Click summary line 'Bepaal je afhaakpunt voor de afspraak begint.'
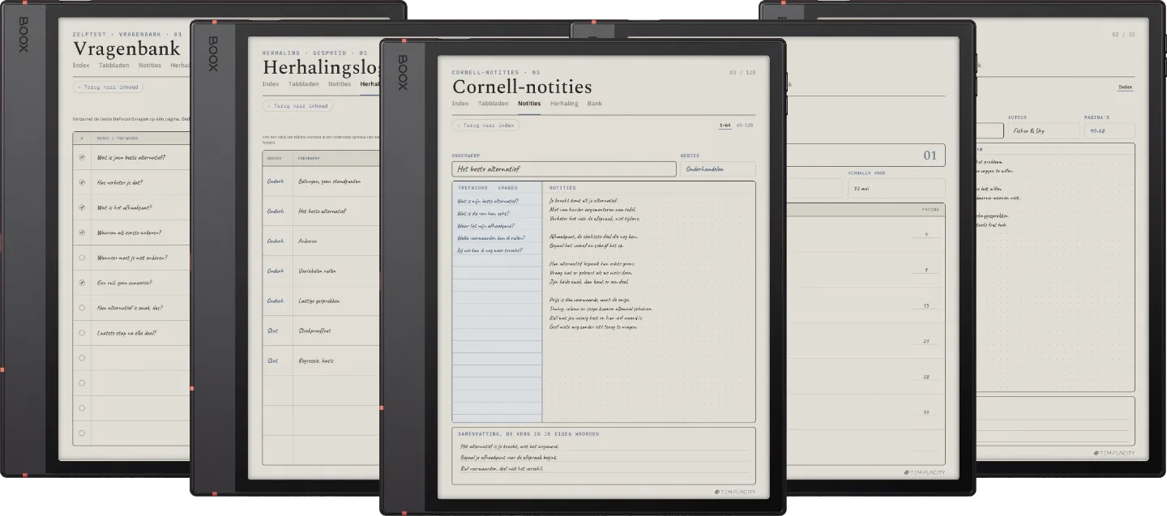Image resolution: width=1167 pixels, height=516 pixels. coord(507,458)
